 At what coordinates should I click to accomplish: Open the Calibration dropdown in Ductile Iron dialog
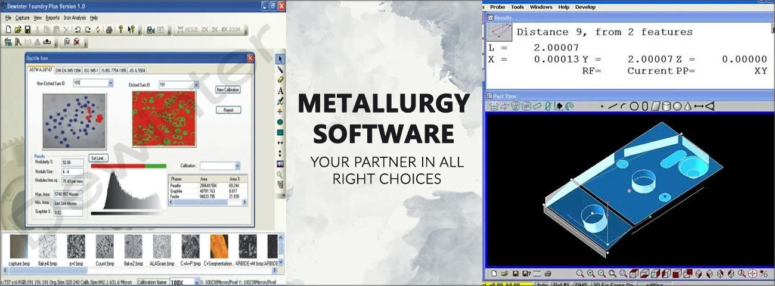[x=237, y=166]
